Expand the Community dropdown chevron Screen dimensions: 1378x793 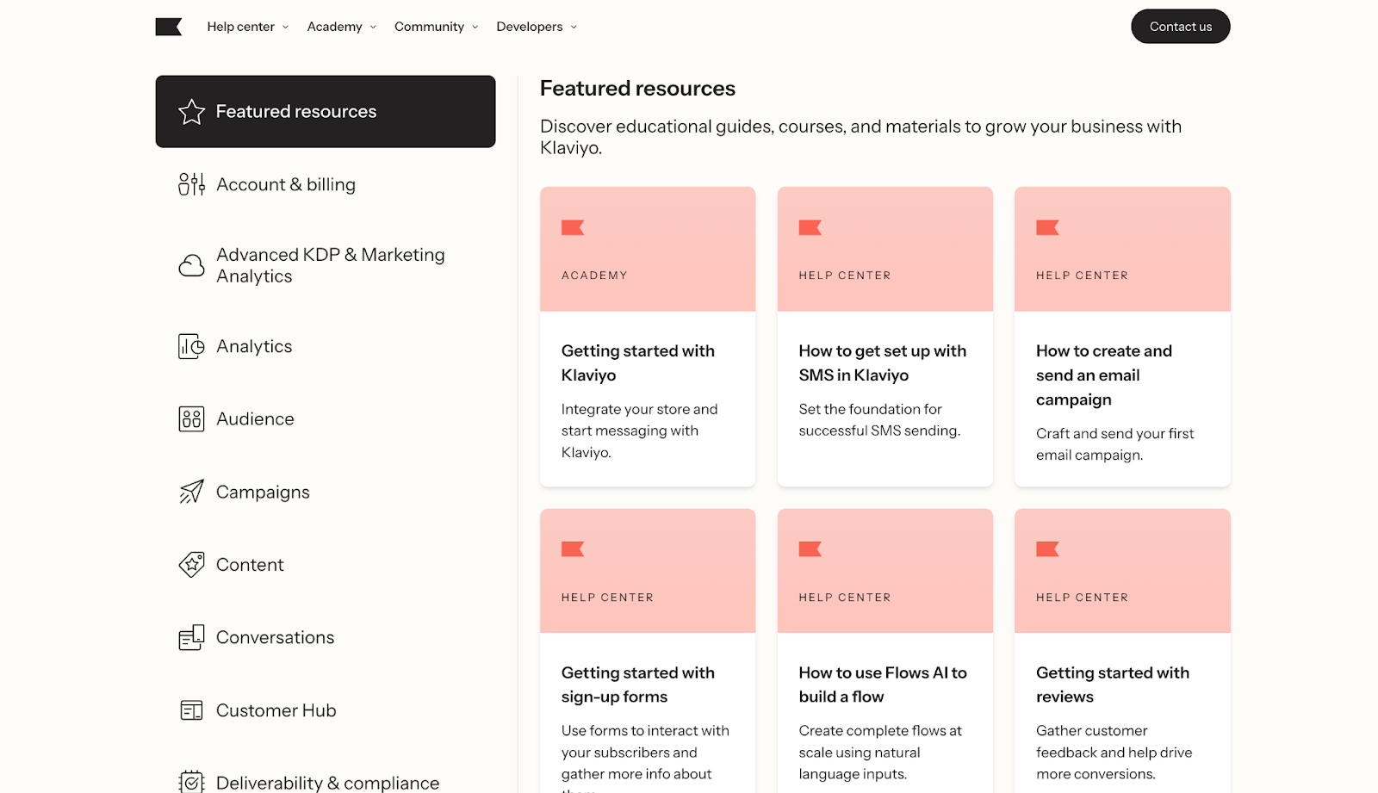pos(475,28)
